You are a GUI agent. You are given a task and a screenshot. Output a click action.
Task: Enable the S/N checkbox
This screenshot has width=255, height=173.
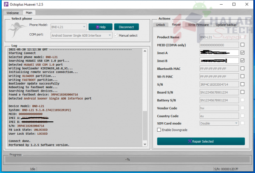tap(242, 84)
